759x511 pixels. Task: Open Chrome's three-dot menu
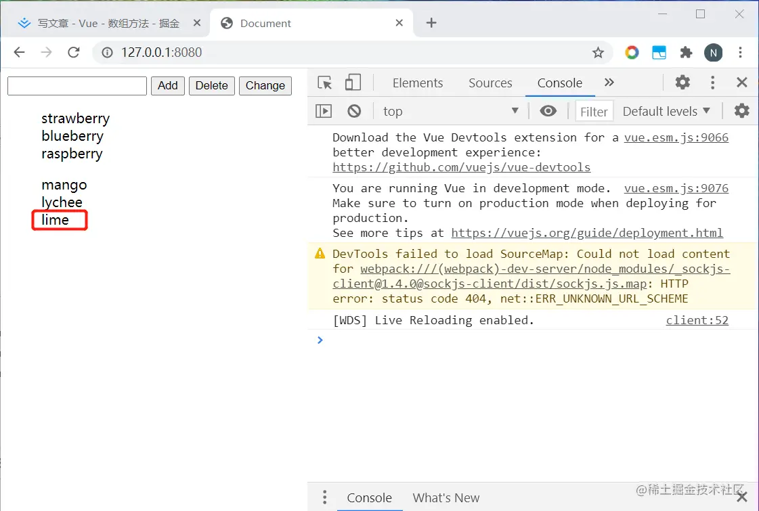(740, 52)
